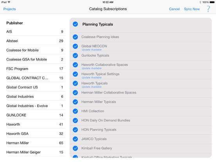Select FSC Program publisher
Viewport: 216px width, 162px height.
coord(36,68)
